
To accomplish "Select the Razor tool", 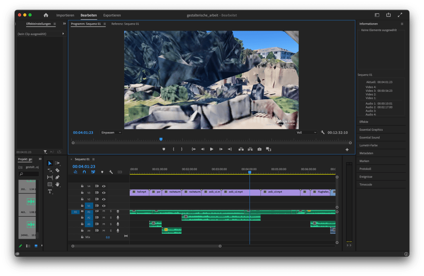I will click(57, 170).
